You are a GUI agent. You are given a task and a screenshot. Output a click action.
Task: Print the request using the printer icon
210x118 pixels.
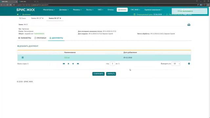point(189,25)
